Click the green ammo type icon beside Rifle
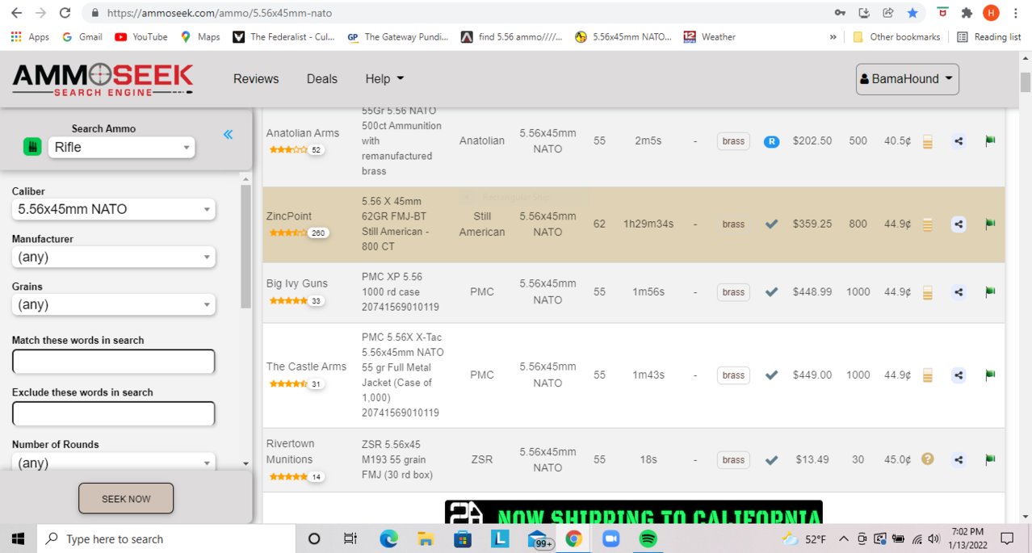Image resolution: width=1032 pixels, height=553 pixels. coord(32,147)
